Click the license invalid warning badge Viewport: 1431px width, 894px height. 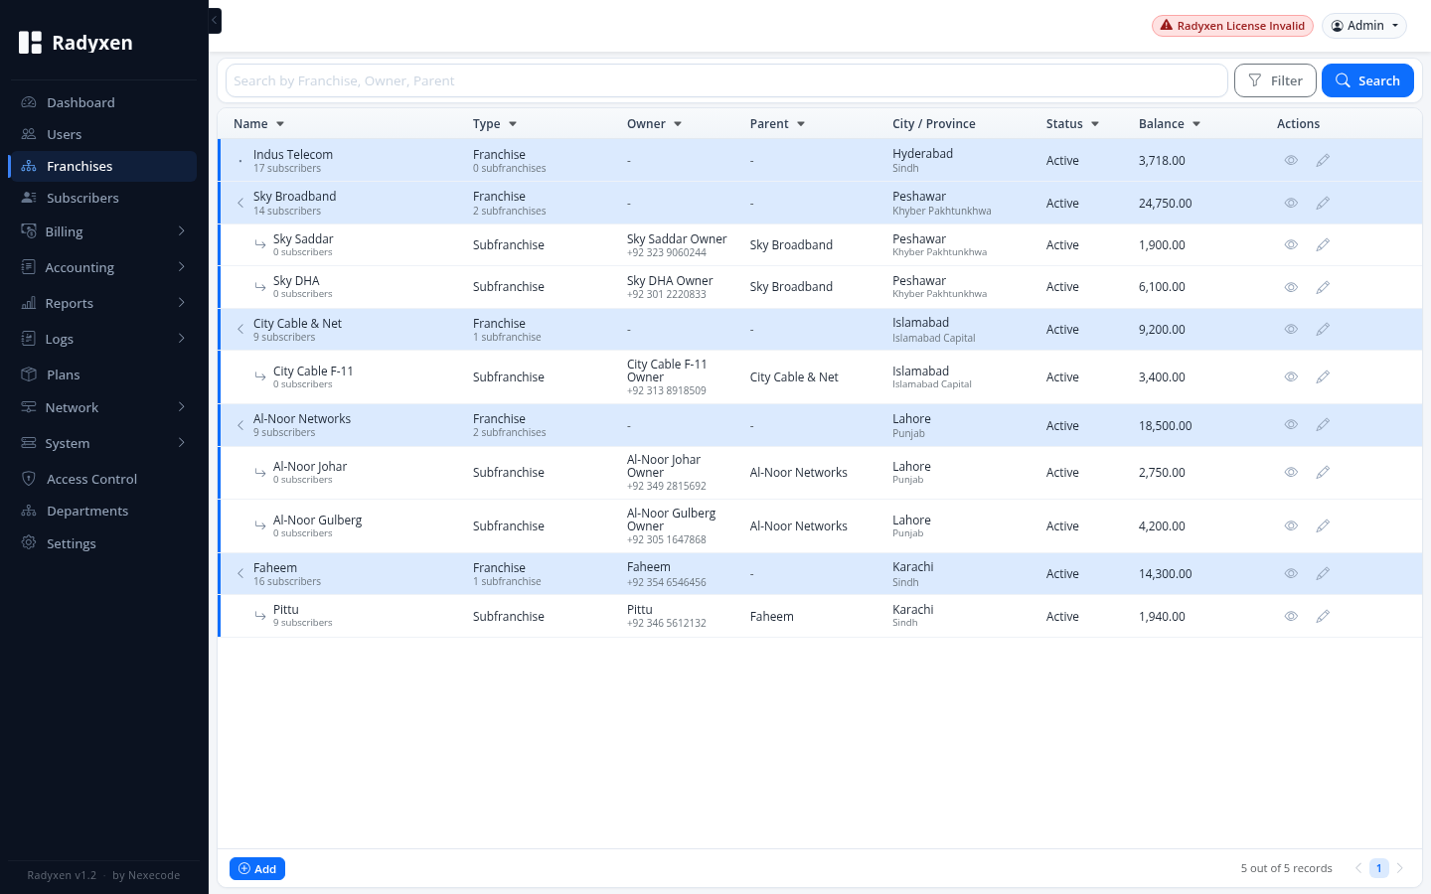[1232, 26]
